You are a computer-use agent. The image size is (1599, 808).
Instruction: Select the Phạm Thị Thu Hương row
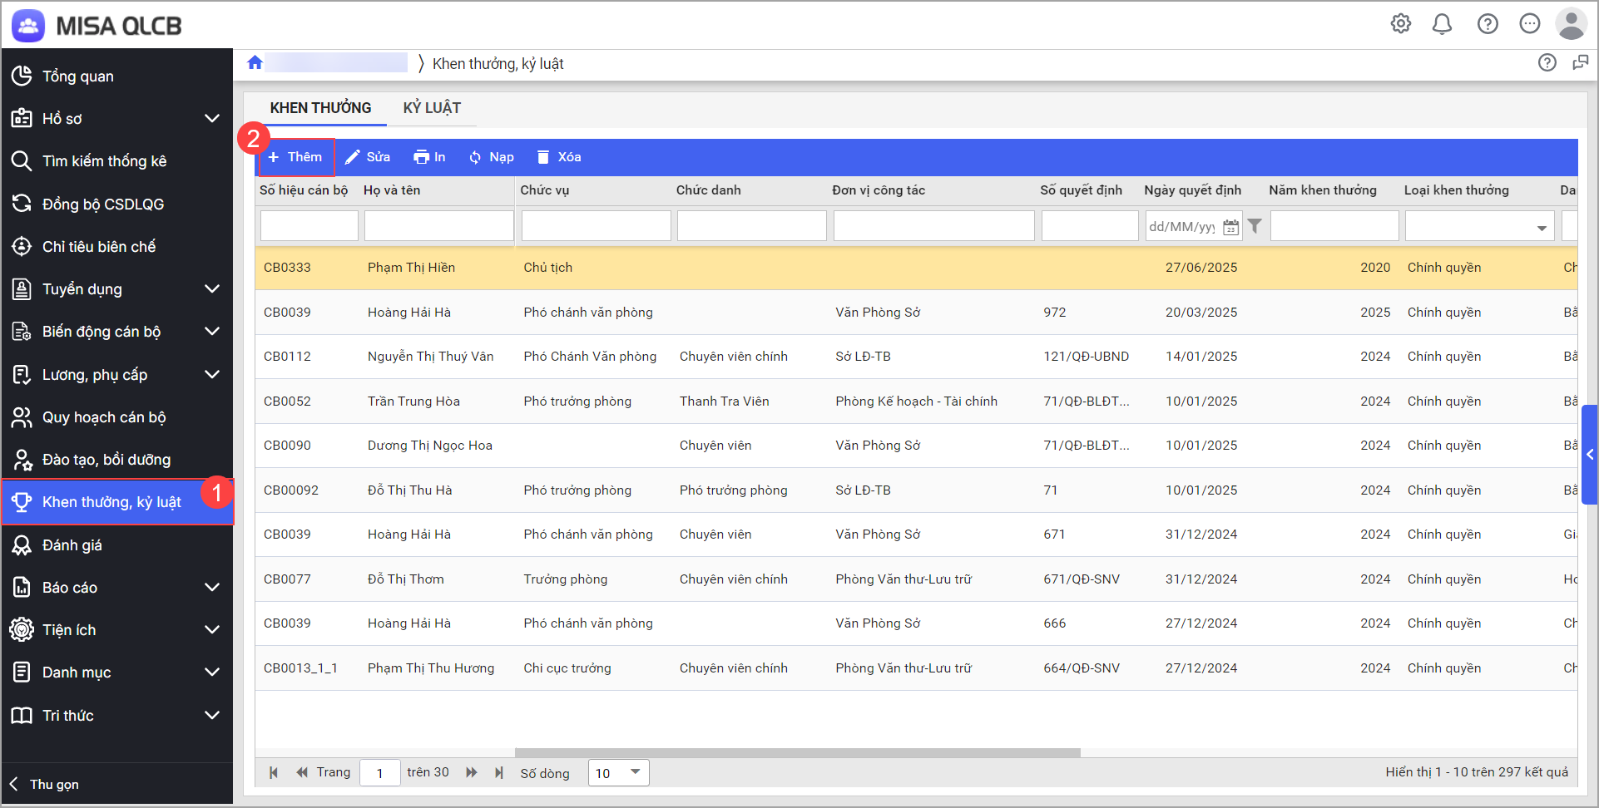(916, 668)
